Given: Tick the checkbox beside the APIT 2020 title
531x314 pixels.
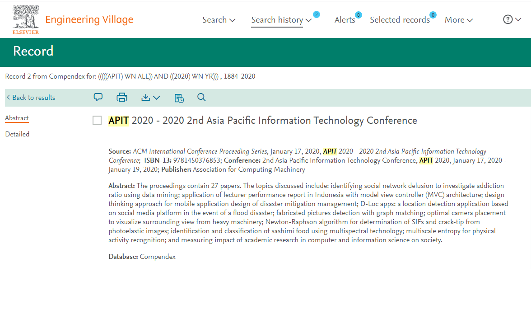Looking at the screenshot, I should click(97, 120).
